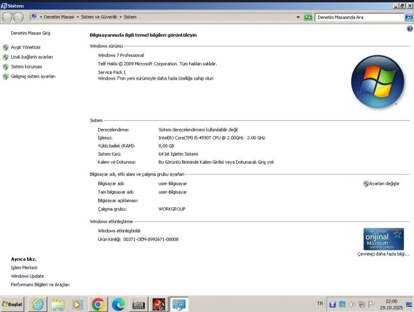Open Sistem koruması settings

click(26, 67)
